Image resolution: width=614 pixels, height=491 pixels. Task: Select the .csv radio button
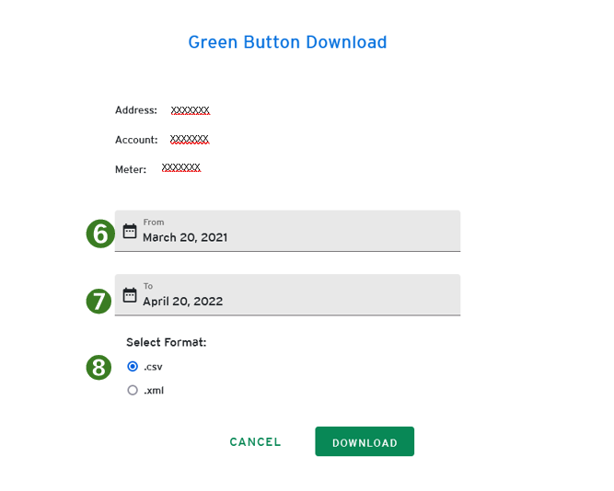coord(133,366)
